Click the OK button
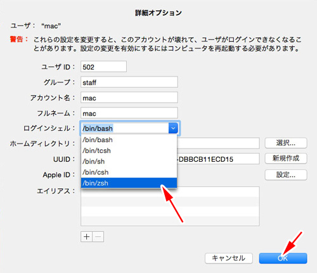317x273 pixels. pyautogui.click(x=283, y=258)
